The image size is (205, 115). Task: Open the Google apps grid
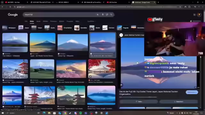(194, 15)
